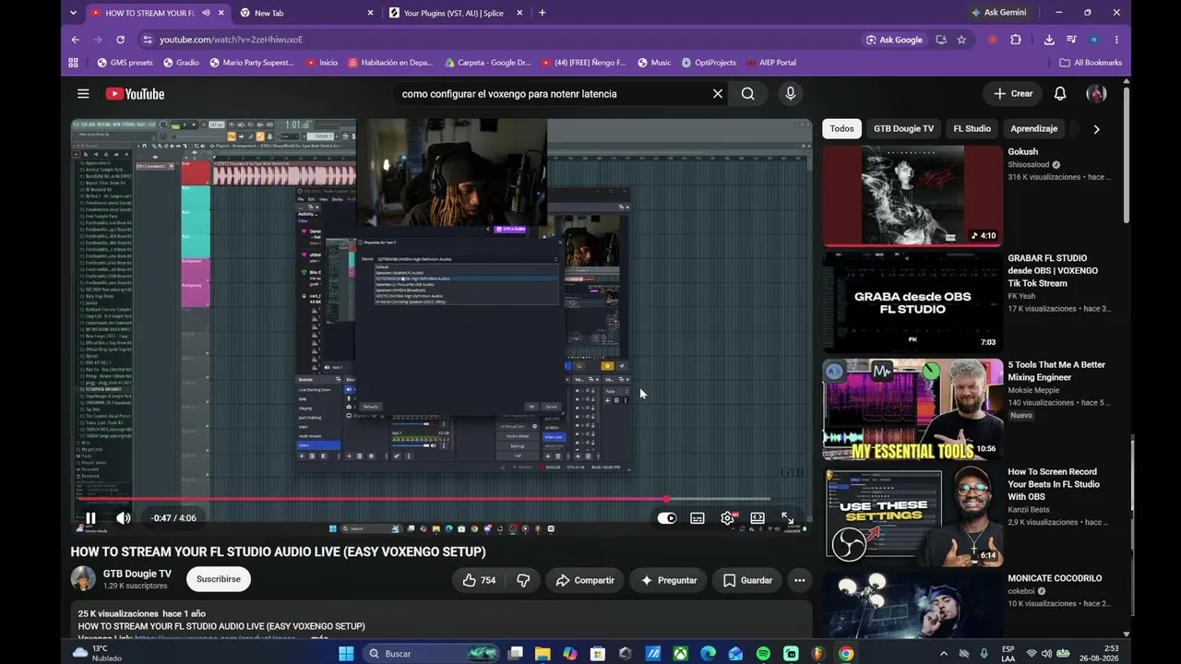This screenshot has height=664, width=1181.
Task: Start voice search with the microphone
Action: 790,93
